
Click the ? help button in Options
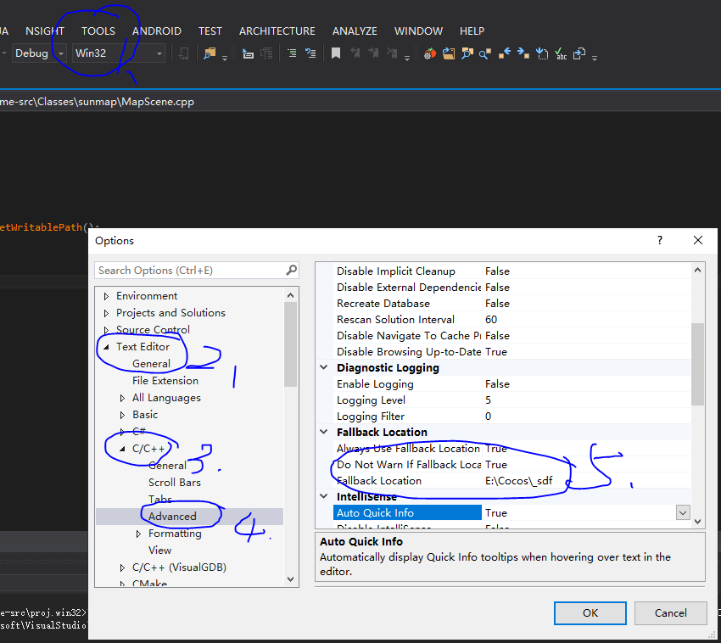pyautogui.click(x=660, y=240)
